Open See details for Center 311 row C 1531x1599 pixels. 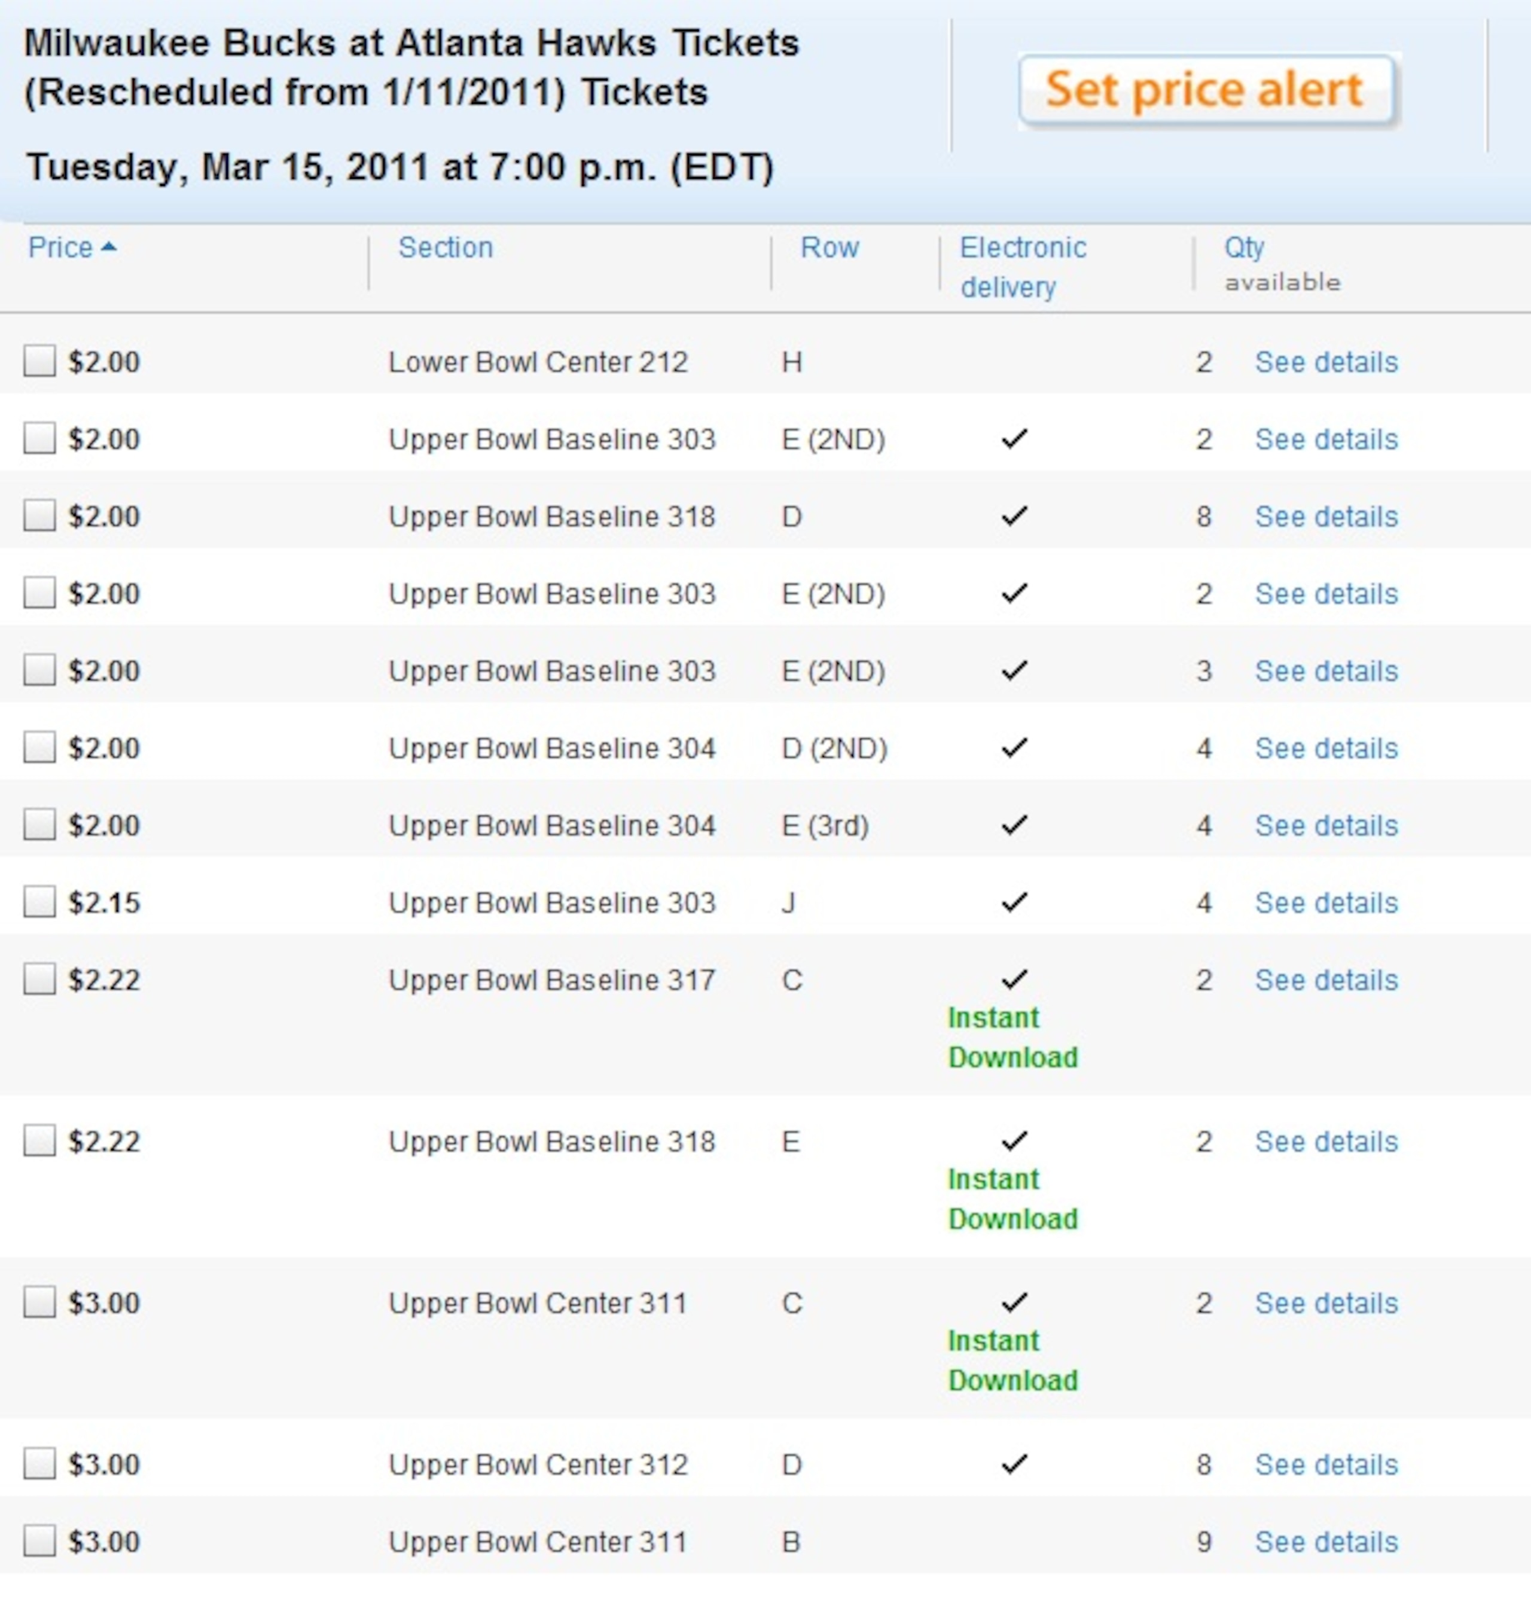point(1326,1303)
